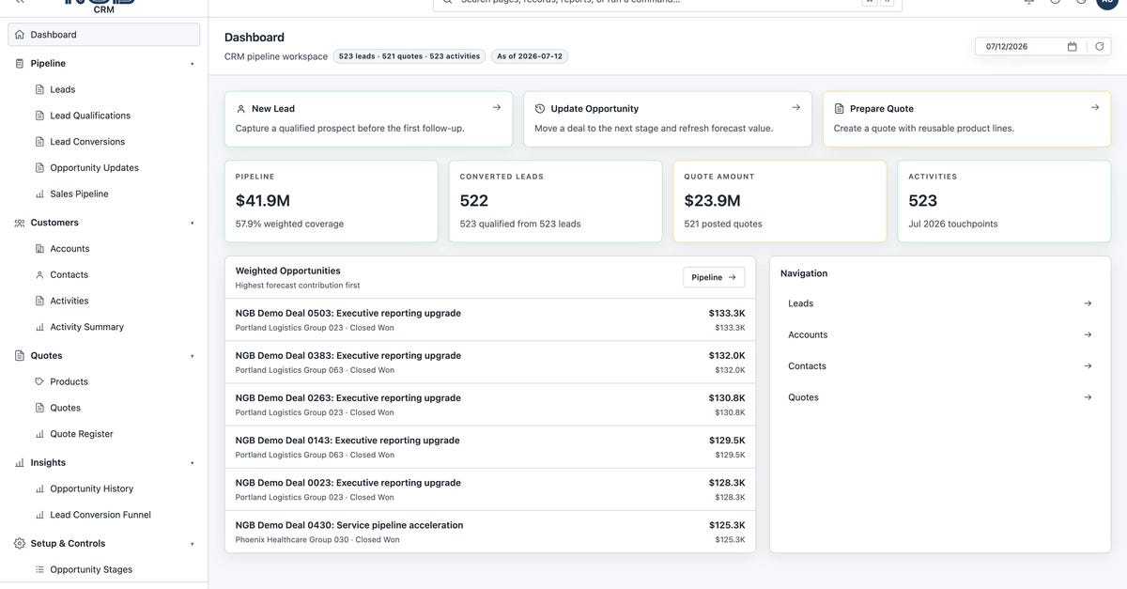The width and height of the screenshot is (1127, 589).
Task: Click the arrow next to Accounts in Navigation
Action: 1088,334
